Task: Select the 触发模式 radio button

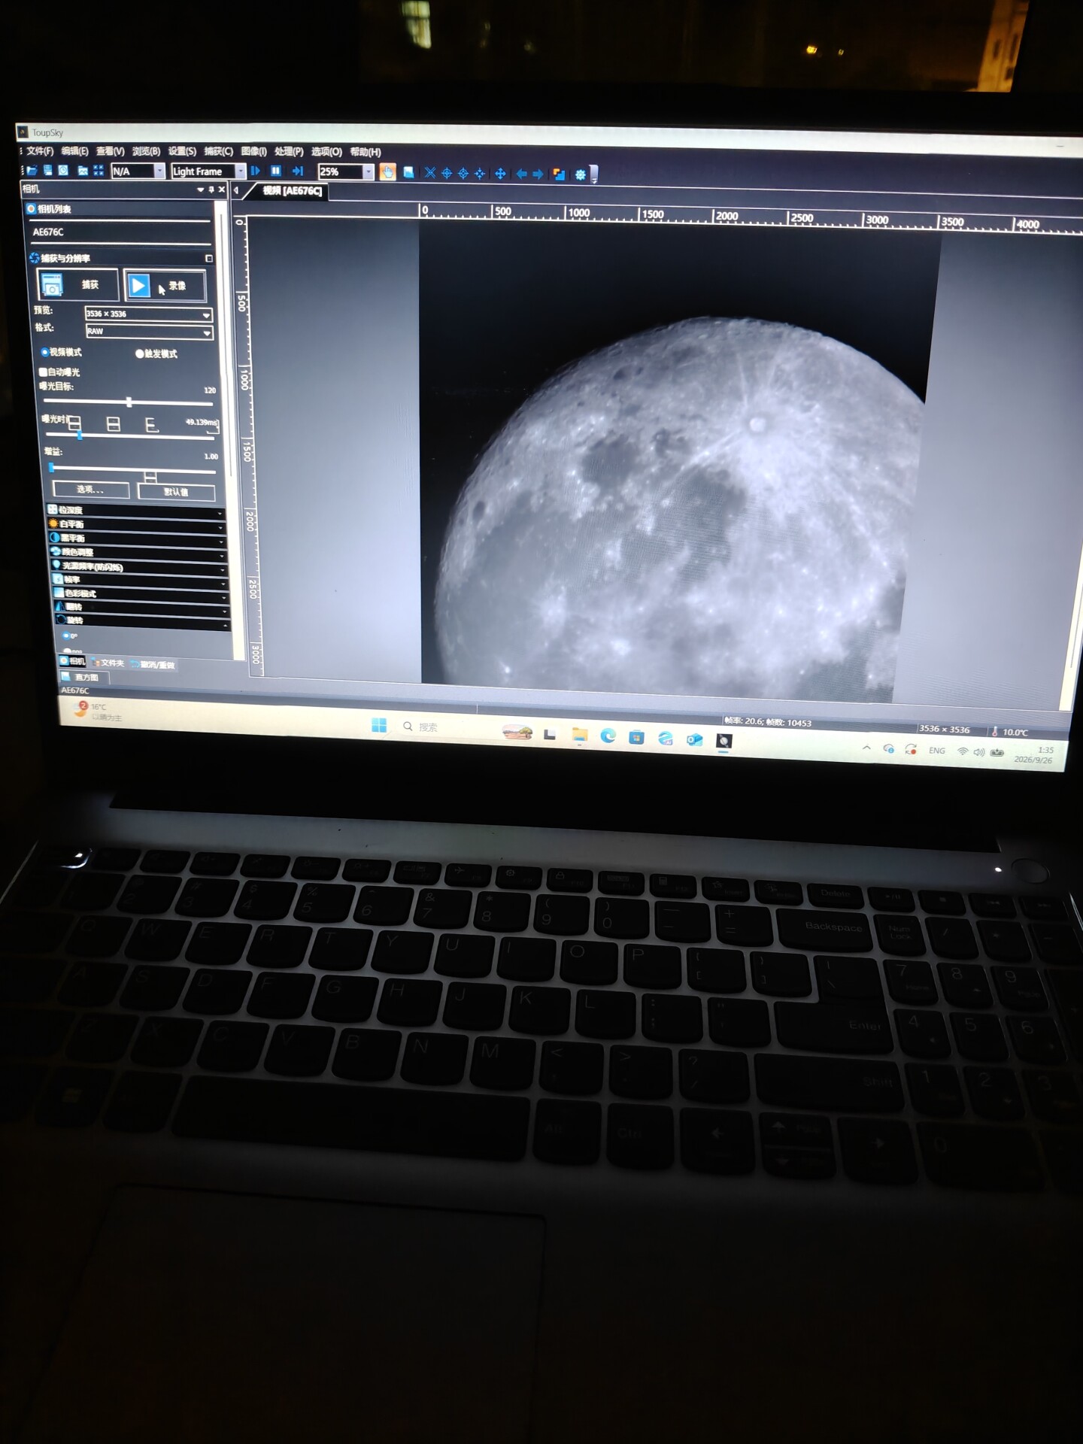Action: click(x=140, y=353)
